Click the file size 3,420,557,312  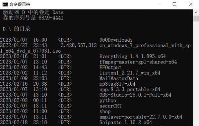[x=79, y=45]
